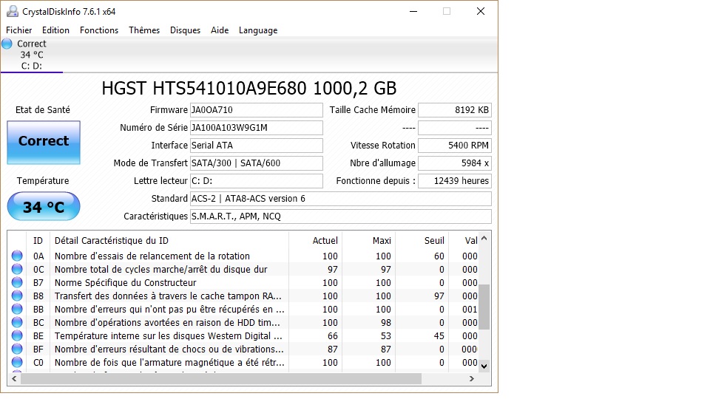Click the 34 °C text in the disk selector

32,55
